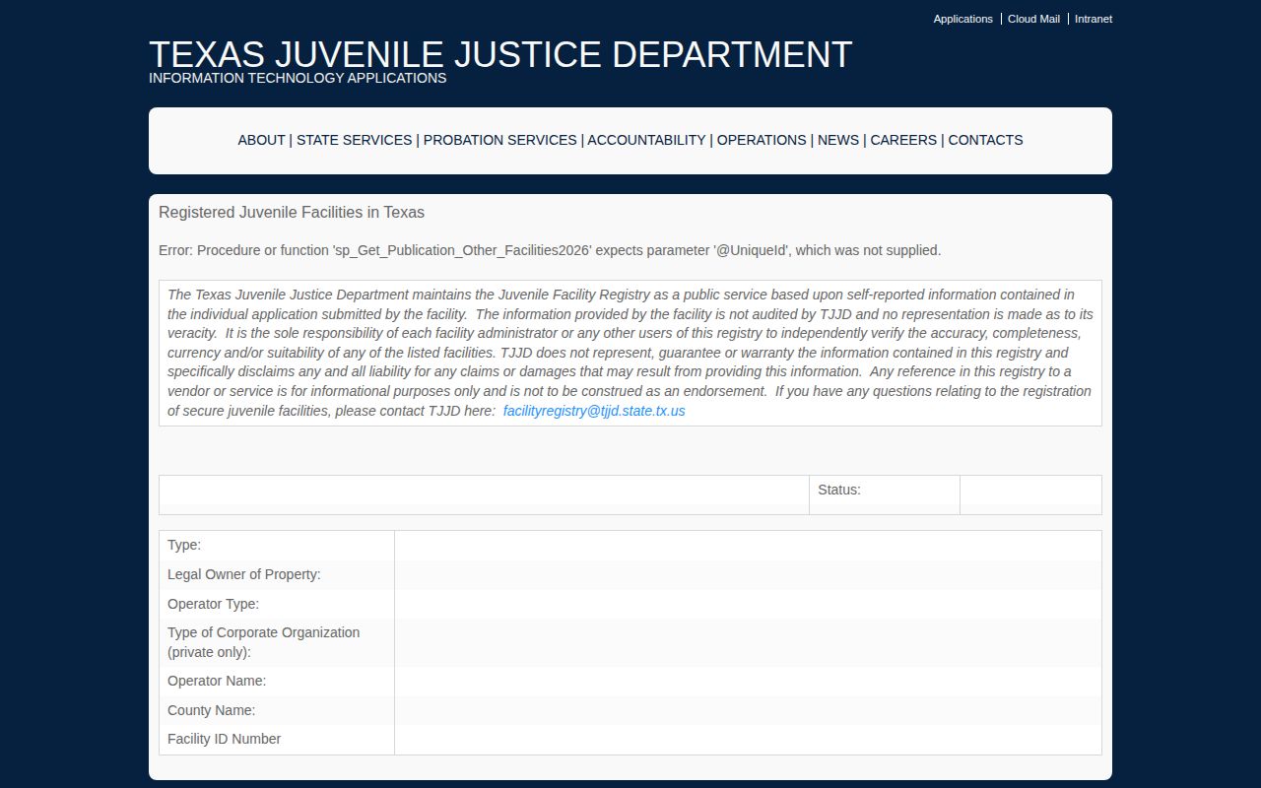Email facilityregistry@tjjd.state.tx.us link
The image size is (1261, 788).
point(594,411)
